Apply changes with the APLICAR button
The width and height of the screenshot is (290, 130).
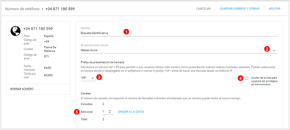[x=275, y=9]
